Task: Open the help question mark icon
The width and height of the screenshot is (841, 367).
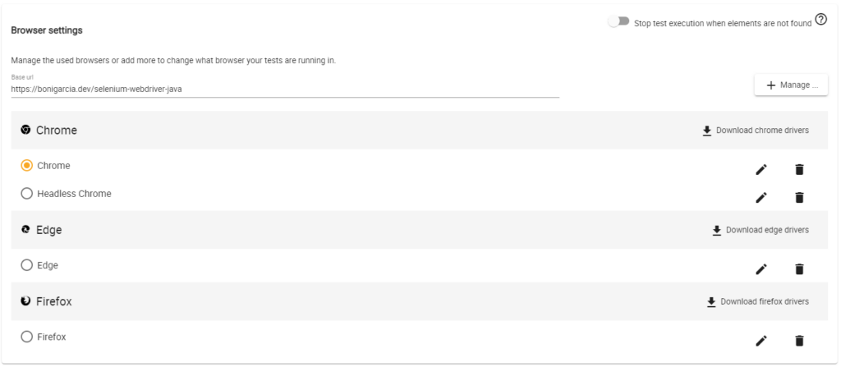Action: coord(820,21)
